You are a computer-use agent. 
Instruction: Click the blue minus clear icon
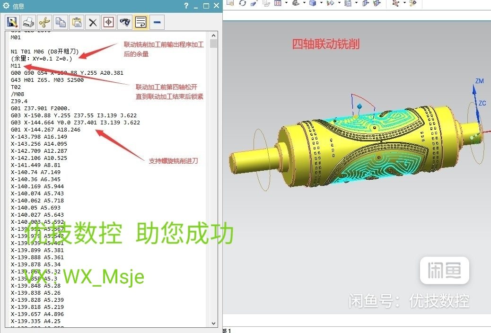157,22
